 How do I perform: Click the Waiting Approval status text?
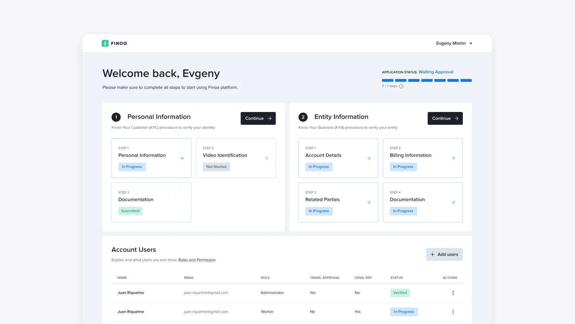pyautogui.click(x=436, y=72)
